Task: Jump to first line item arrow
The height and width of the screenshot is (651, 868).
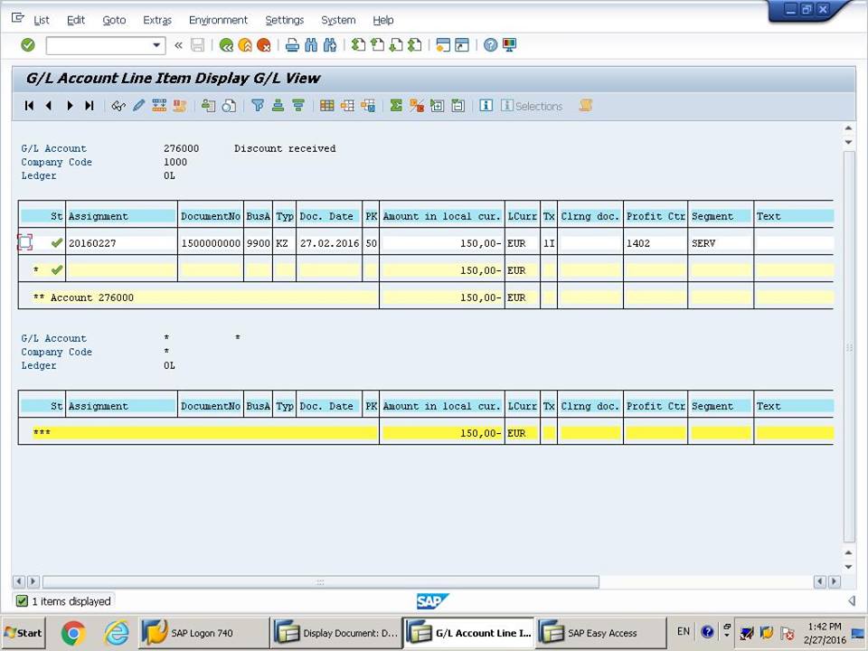Action: tap(29, 106)
